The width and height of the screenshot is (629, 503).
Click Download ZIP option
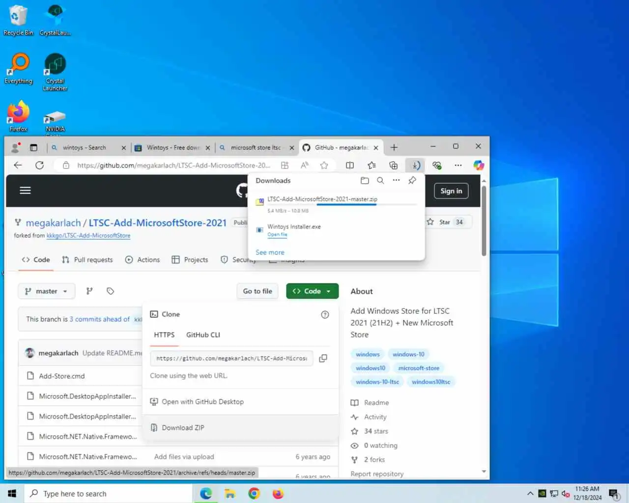[241, 428]
